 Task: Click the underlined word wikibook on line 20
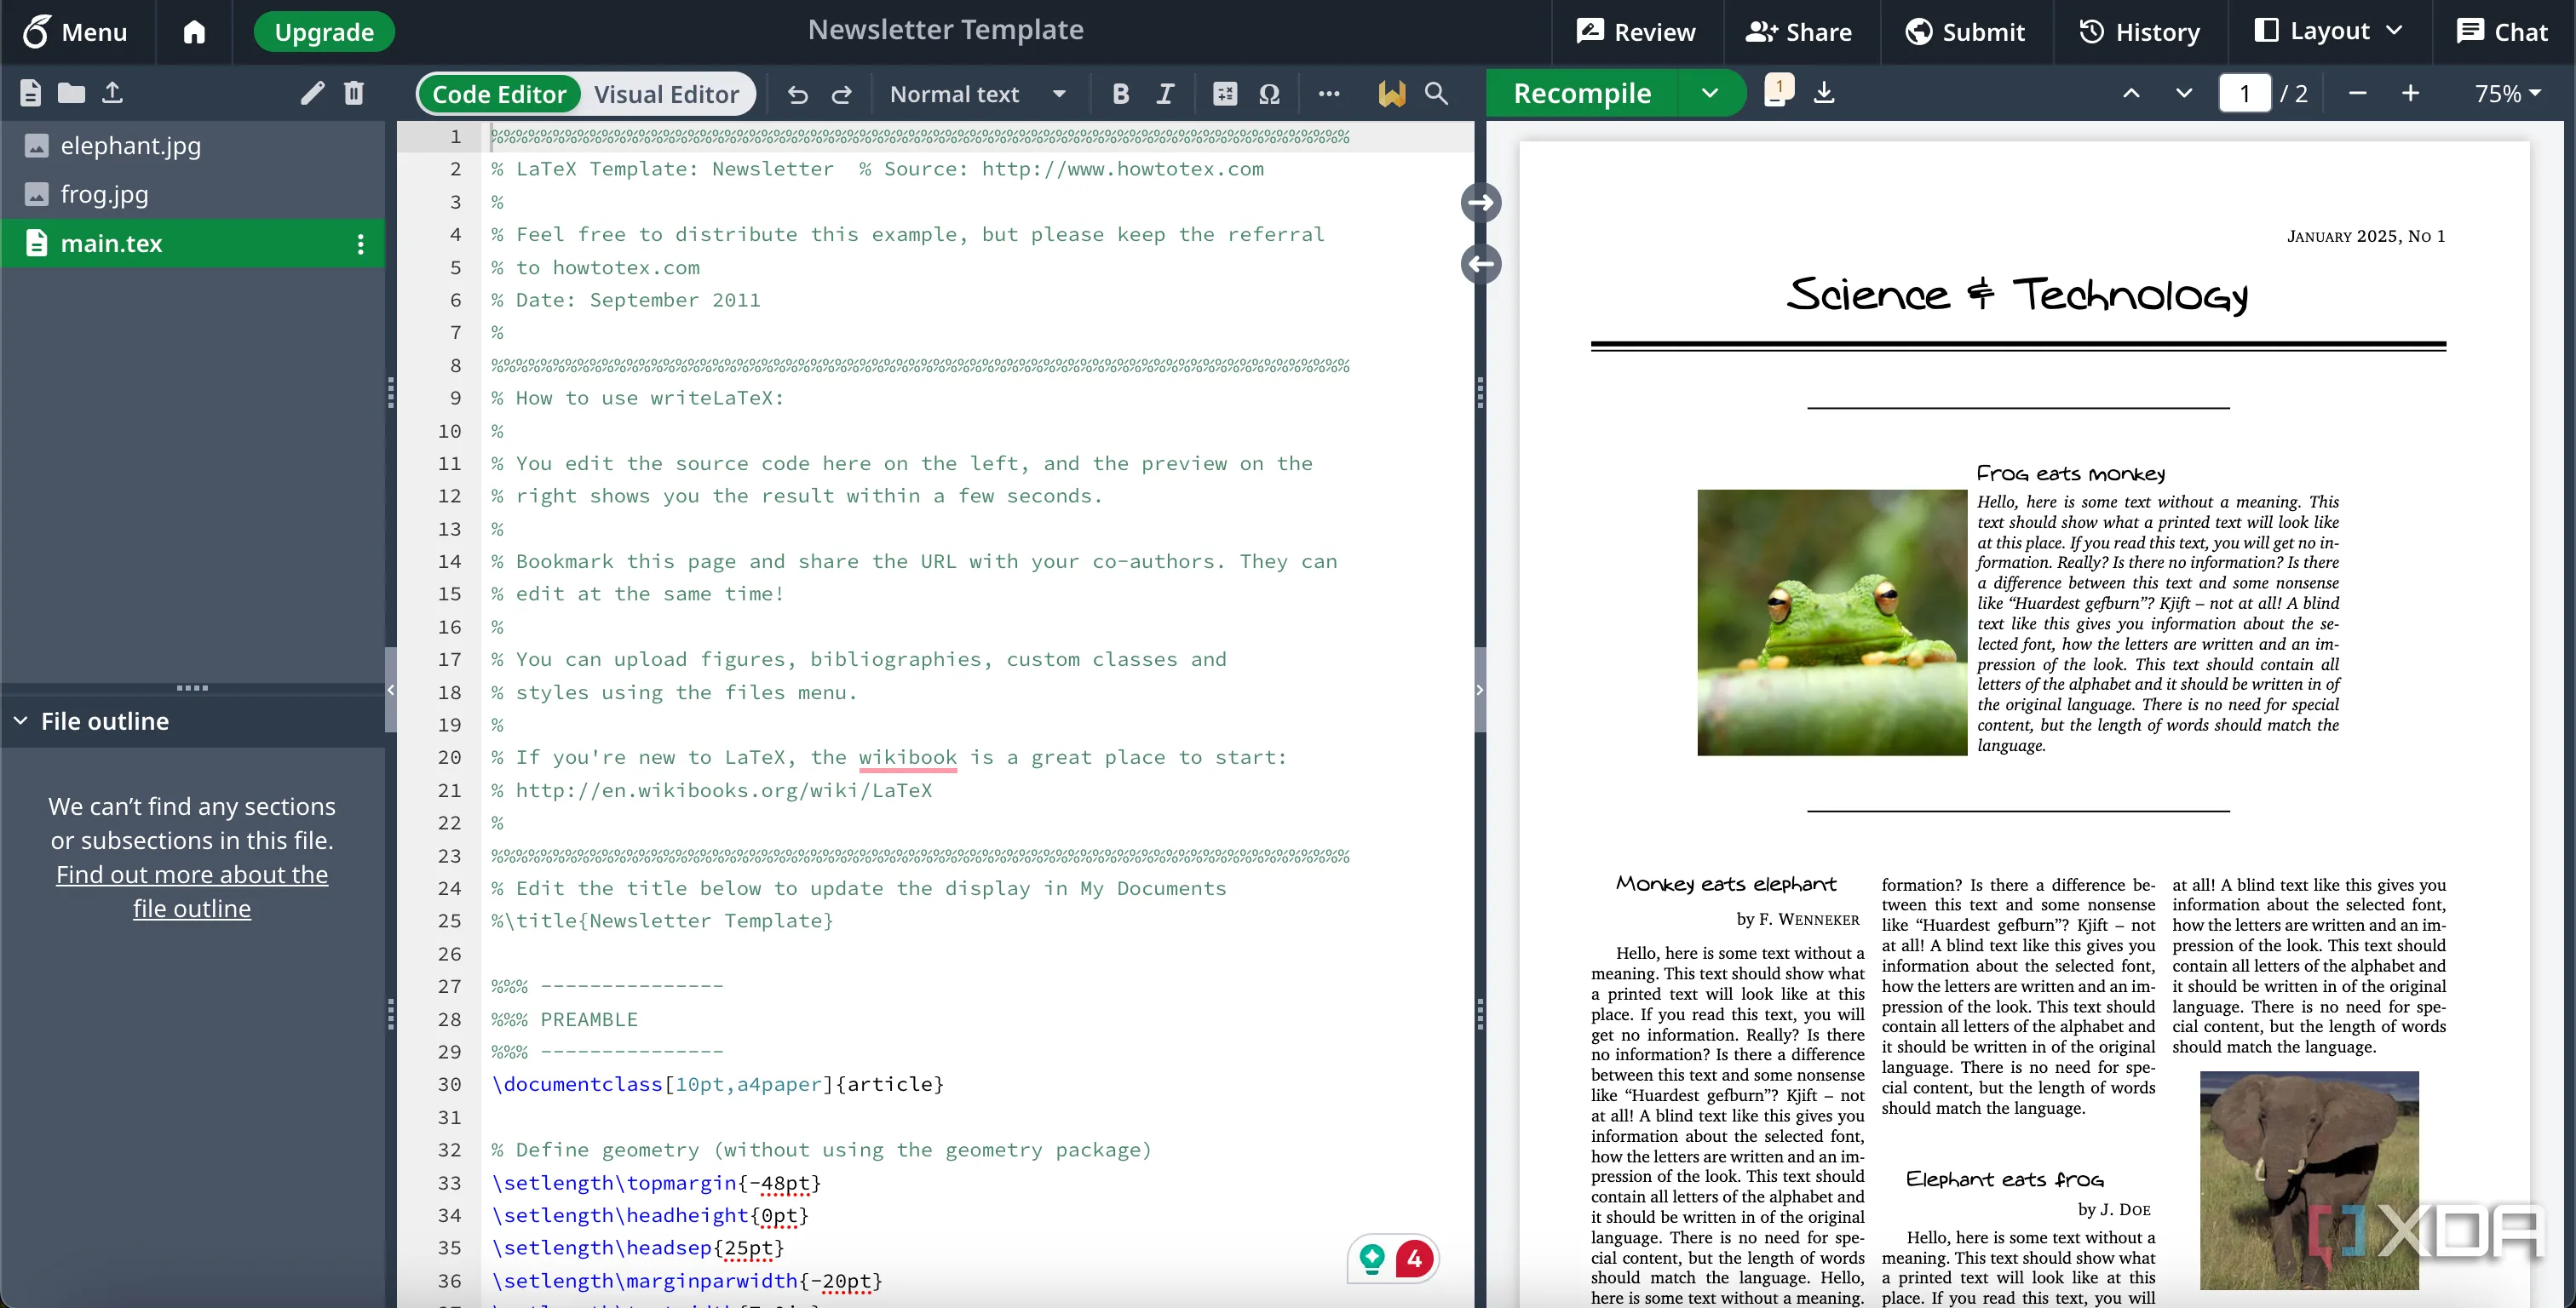tap(907, 757)
